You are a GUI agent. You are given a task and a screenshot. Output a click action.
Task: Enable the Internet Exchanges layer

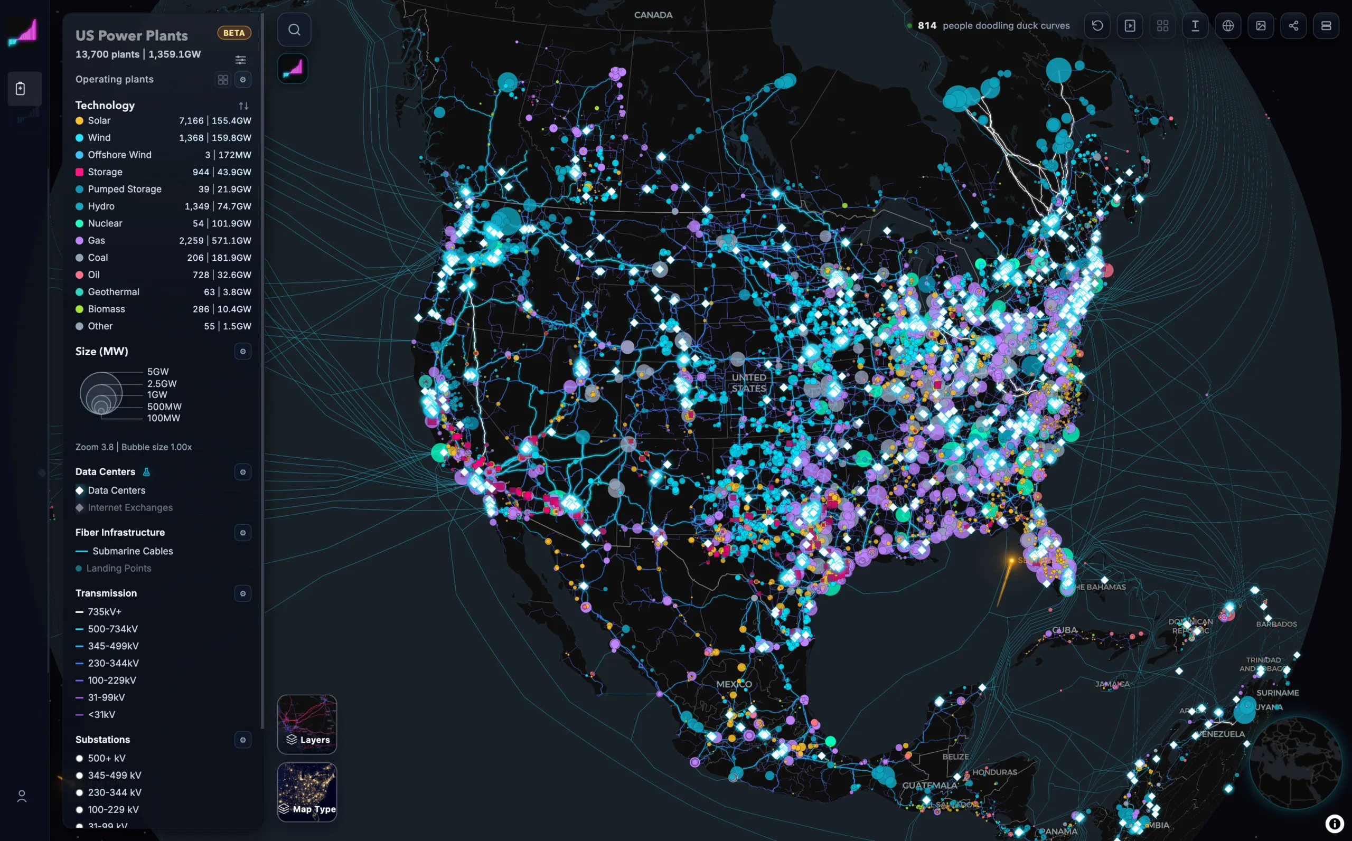point(129,507)
